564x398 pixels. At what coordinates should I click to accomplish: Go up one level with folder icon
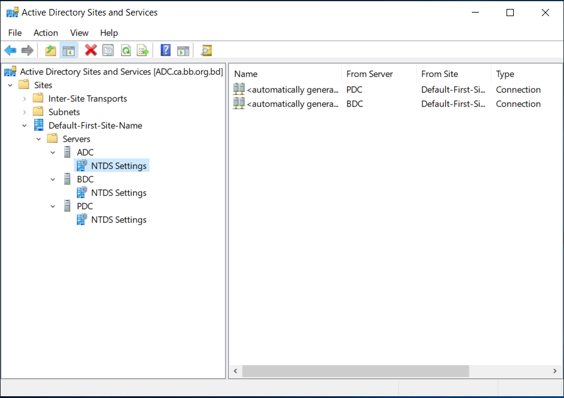(x=51, y=51)
